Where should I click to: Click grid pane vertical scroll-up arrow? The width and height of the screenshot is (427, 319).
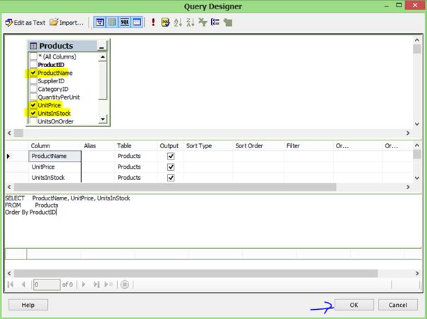pyautogui.click(x=417, y=145)
